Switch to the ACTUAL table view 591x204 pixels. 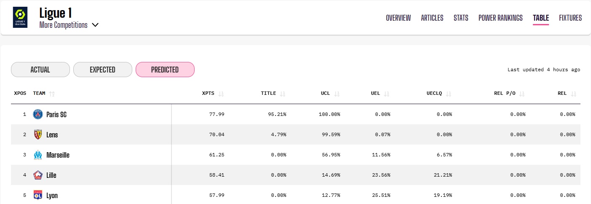pyautogui.click(x=40, y=70)
